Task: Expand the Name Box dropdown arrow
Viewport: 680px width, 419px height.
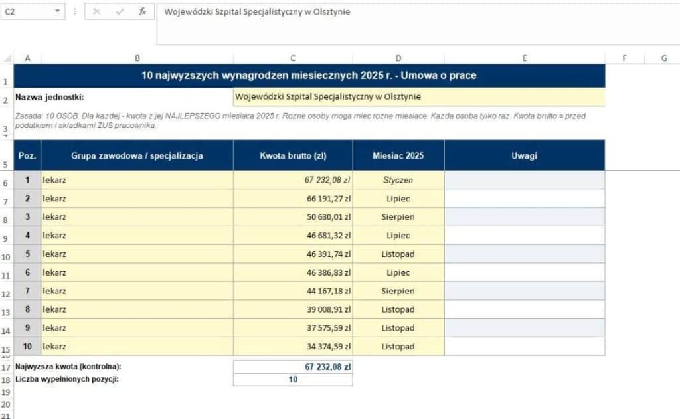Action: (57, 11)
